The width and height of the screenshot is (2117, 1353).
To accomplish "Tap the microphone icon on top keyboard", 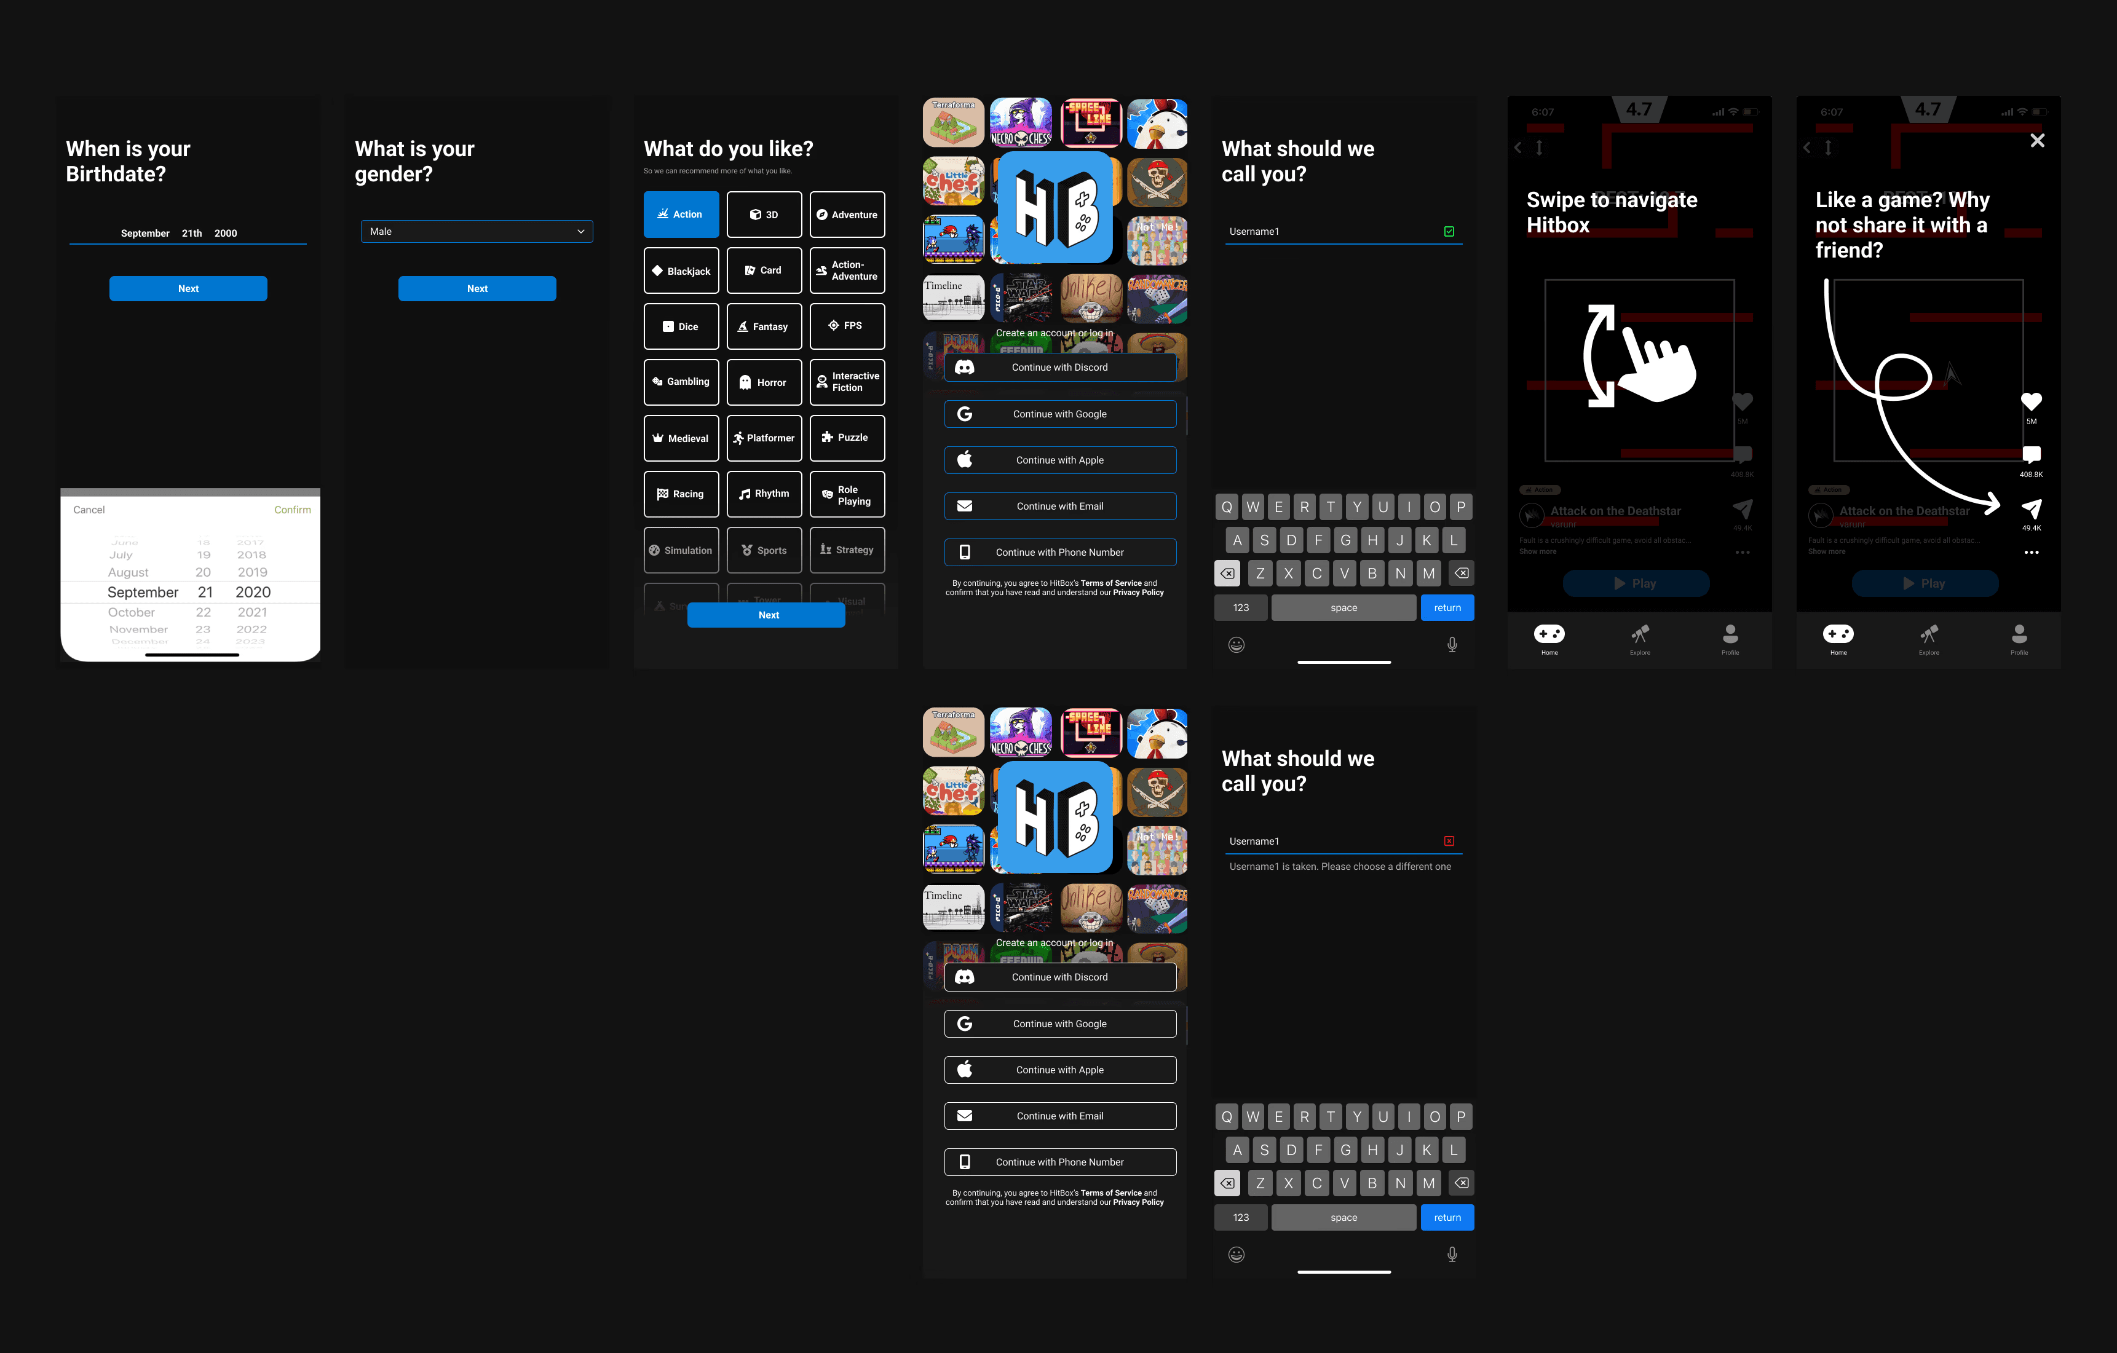I will (x=1452, y=644).
